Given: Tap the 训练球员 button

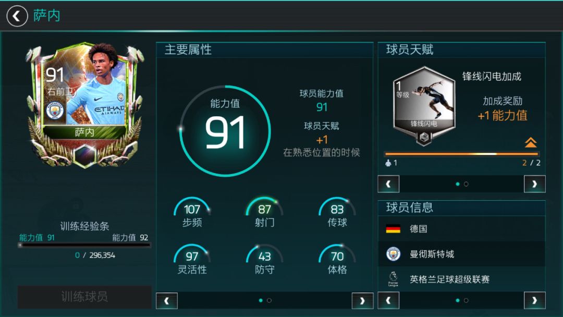Looking at the screenshot, I should [84, 297].
